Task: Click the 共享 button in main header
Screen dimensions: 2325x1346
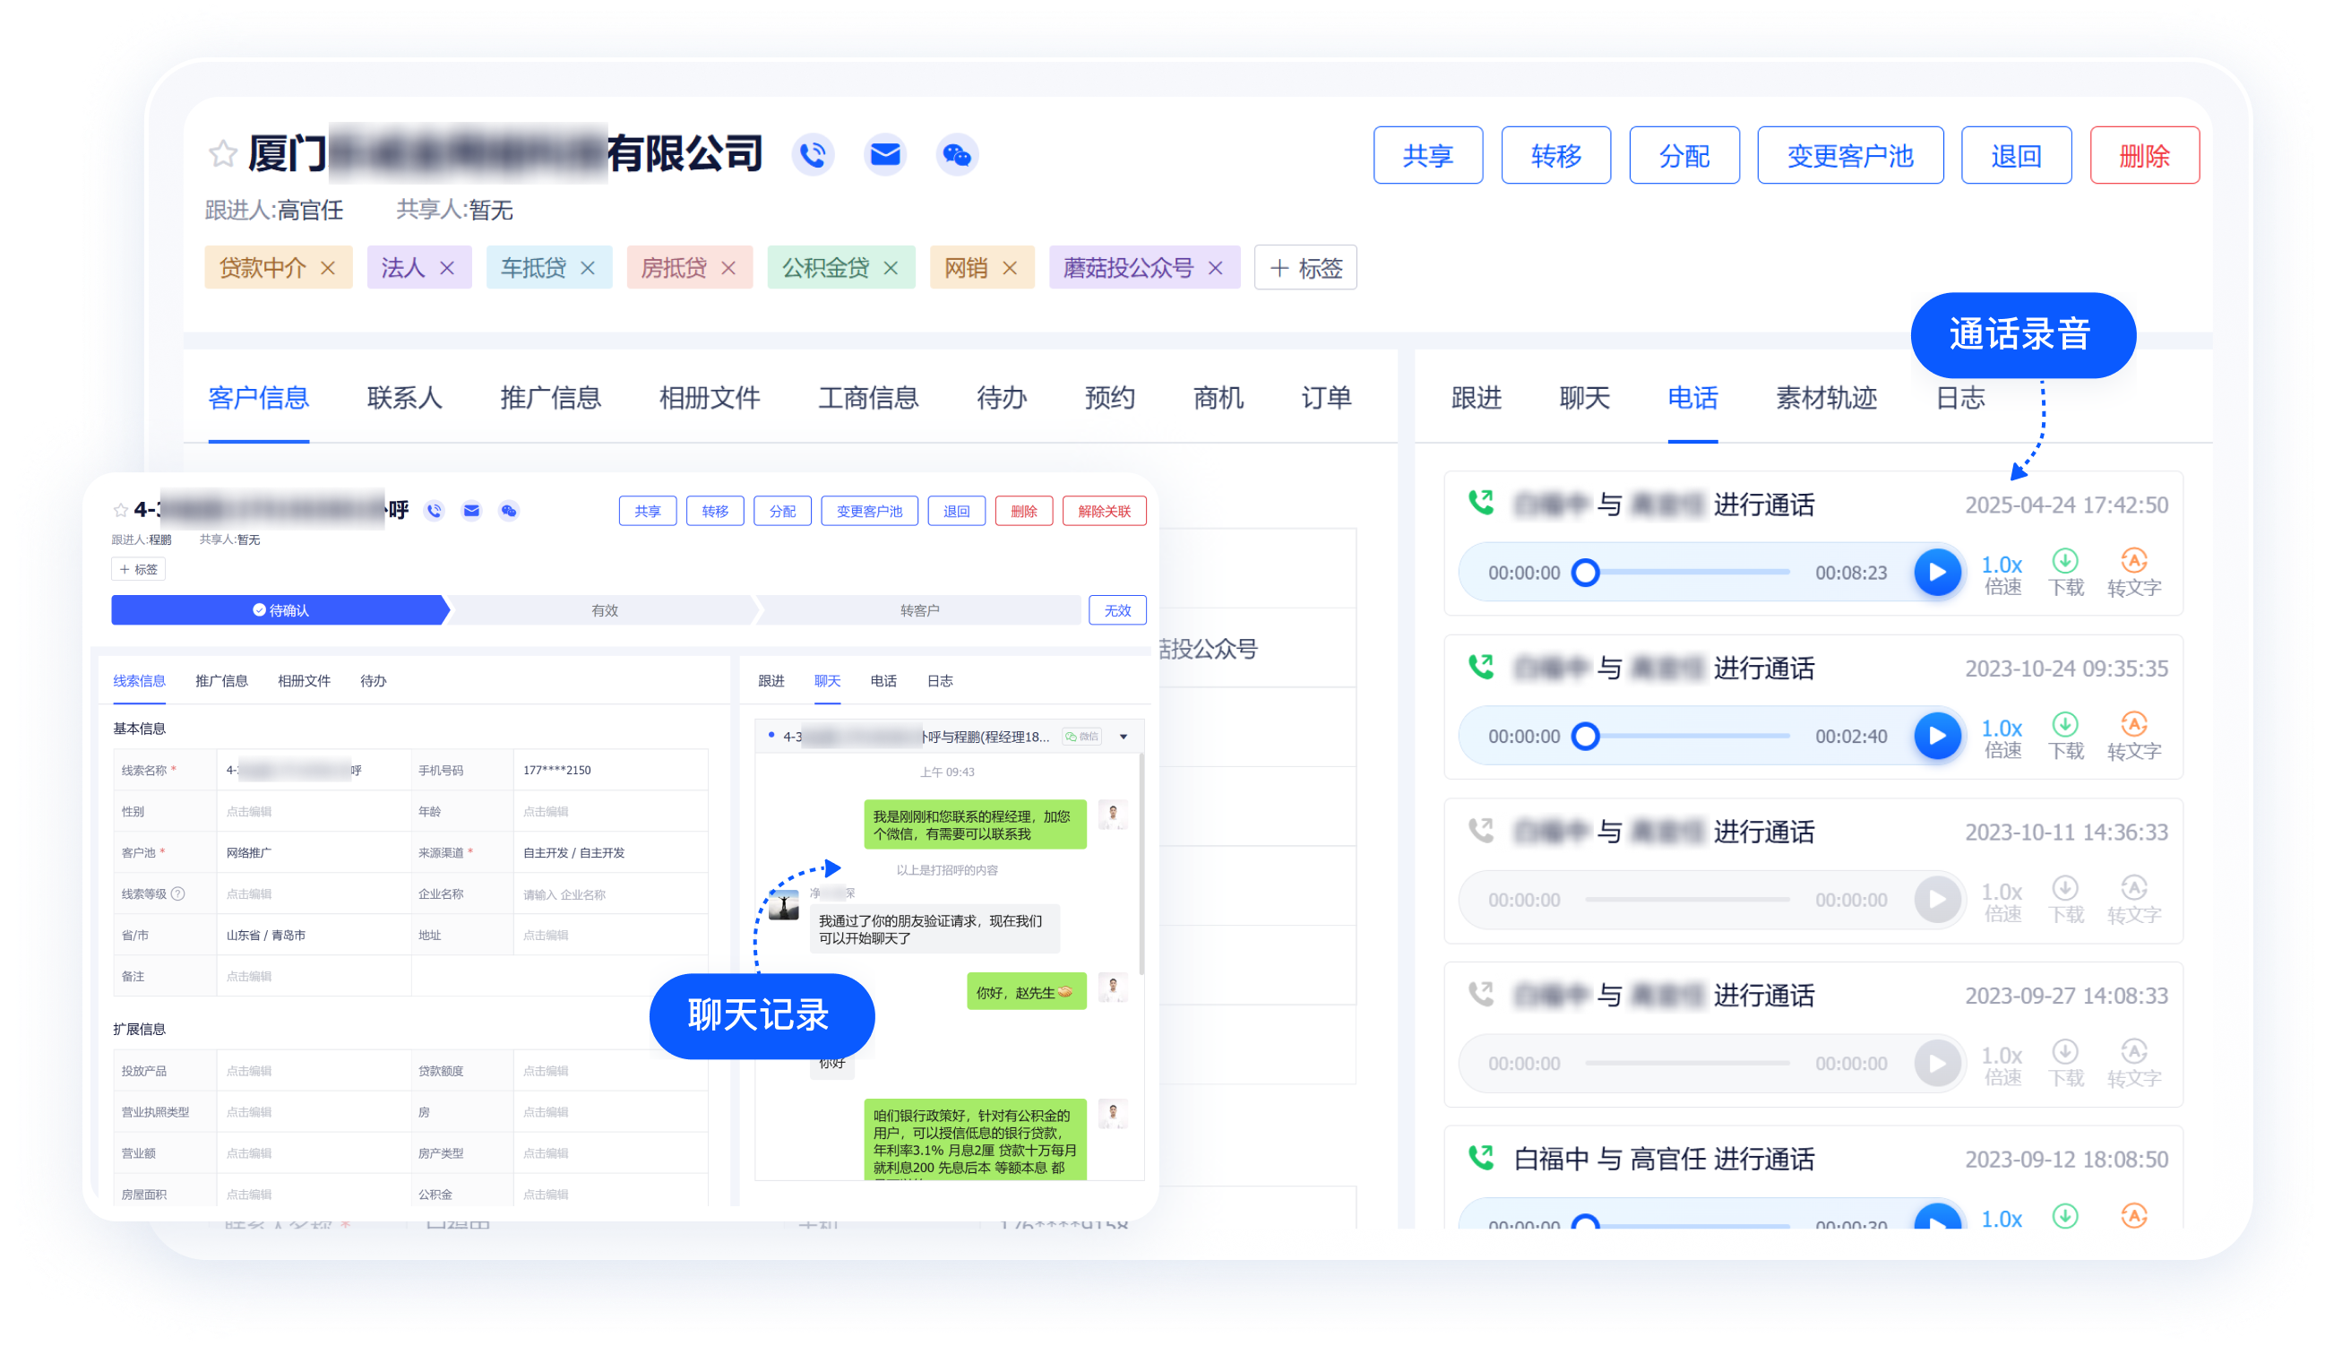Action: (x=1428, y=155)
